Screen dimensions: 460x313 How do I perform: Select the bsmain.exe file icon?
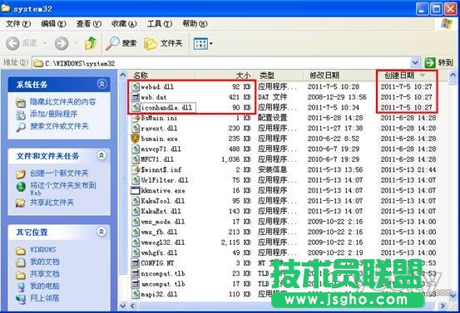pos(136,139)
